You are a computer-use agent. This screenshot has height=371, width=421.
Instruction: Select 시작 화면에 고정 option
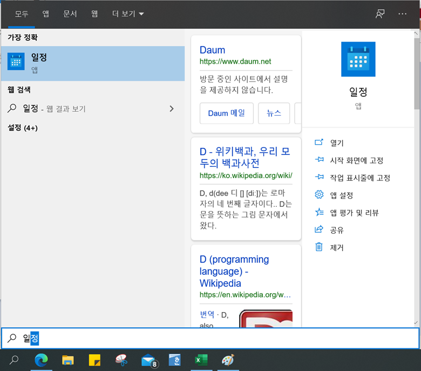357,160
